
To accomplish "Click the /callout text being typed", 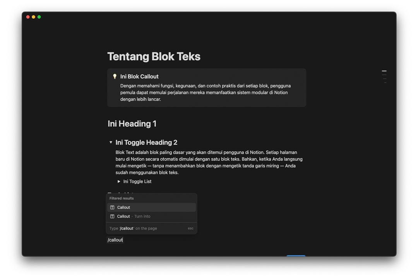I will pyautogui.click(x=115, y=240).
